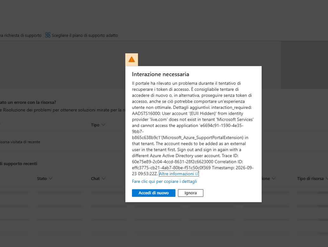328x247 pixels.
Task: Click the Risoluzione dei problemi description text
Action: pos(63,110)
